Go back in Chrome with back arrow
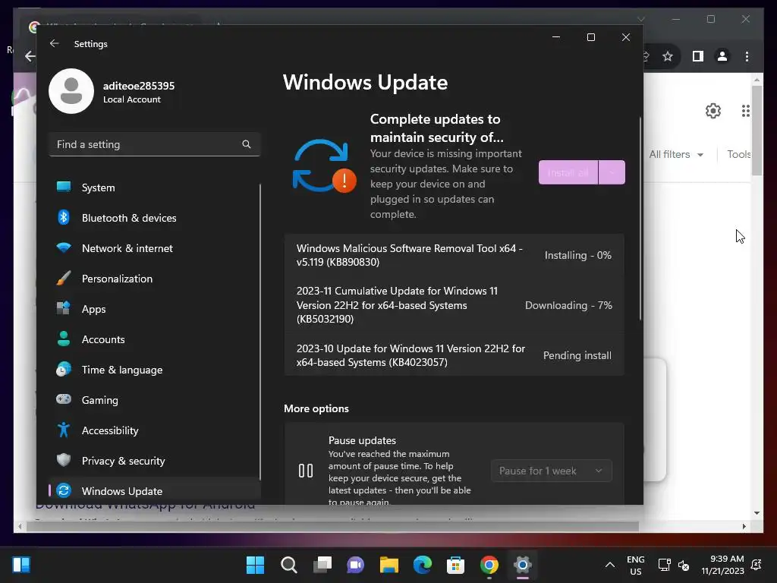Viewport: 777px width, 583px height. click(x=30, y=56)
